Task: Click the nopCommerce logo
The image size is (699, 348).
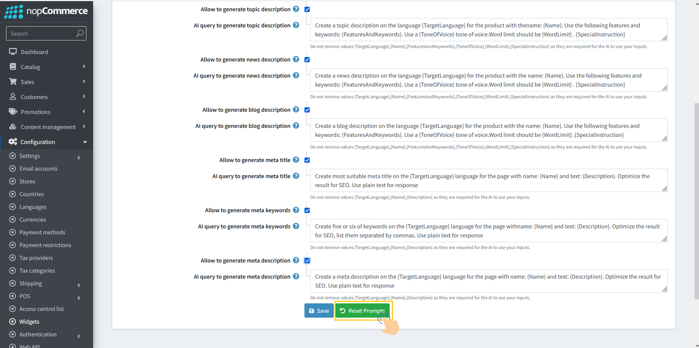Action: click(46, 12)
